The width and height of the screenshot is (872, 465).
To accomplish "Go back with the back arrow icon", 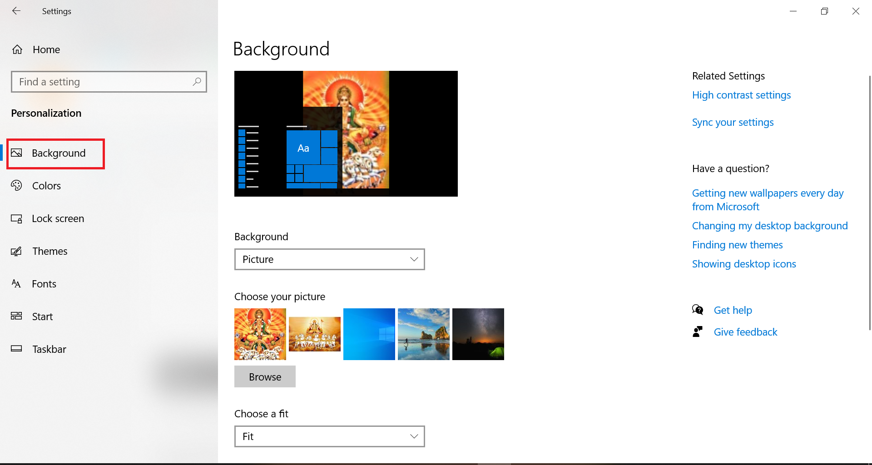I will (x=16, y=11).
